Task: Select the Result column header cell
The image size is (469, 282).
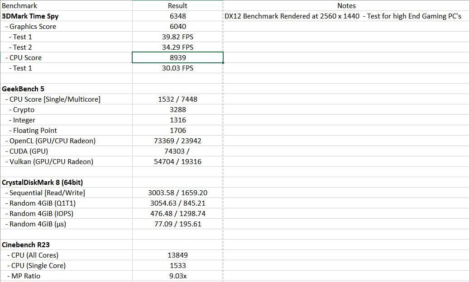Action: [x=177, y=6]
